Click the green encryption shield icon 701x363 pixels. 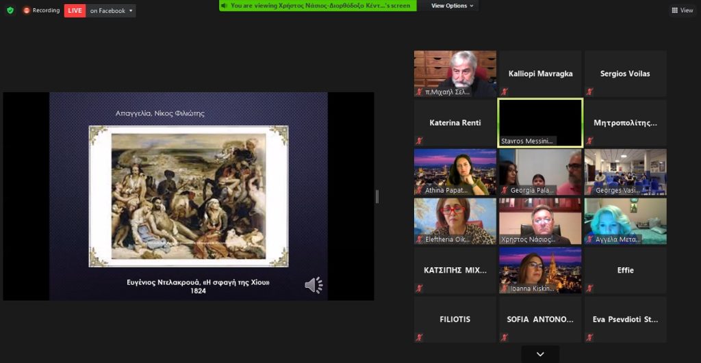click(10, 10)
